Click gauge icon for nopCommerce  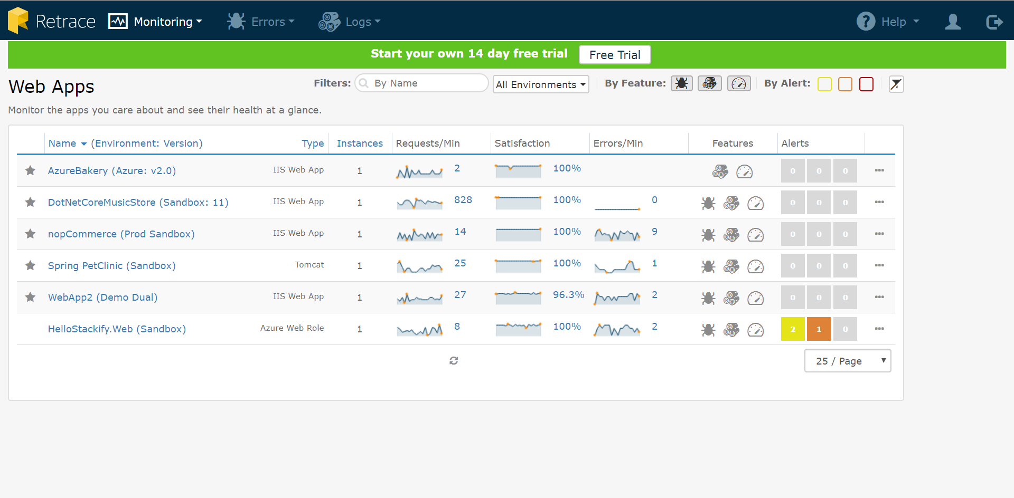click(x=756, y=235)
